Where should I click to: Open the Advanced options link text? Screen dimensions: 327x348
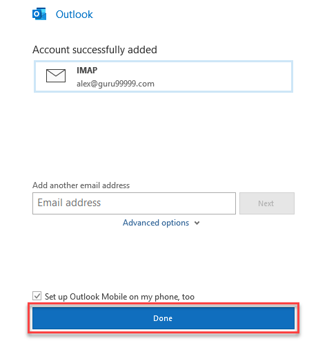point(156,223)
